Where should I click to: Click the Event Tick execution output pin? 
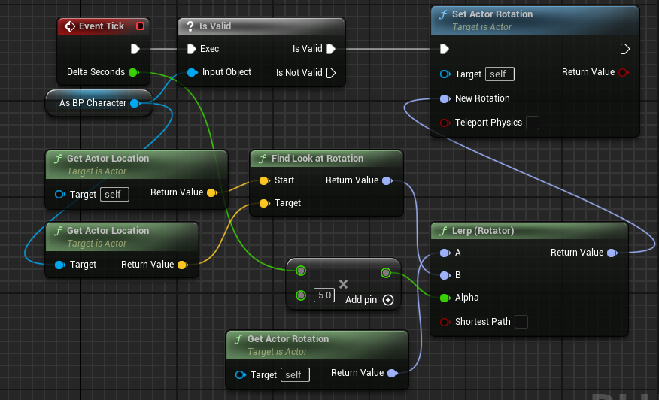point(135,49)
